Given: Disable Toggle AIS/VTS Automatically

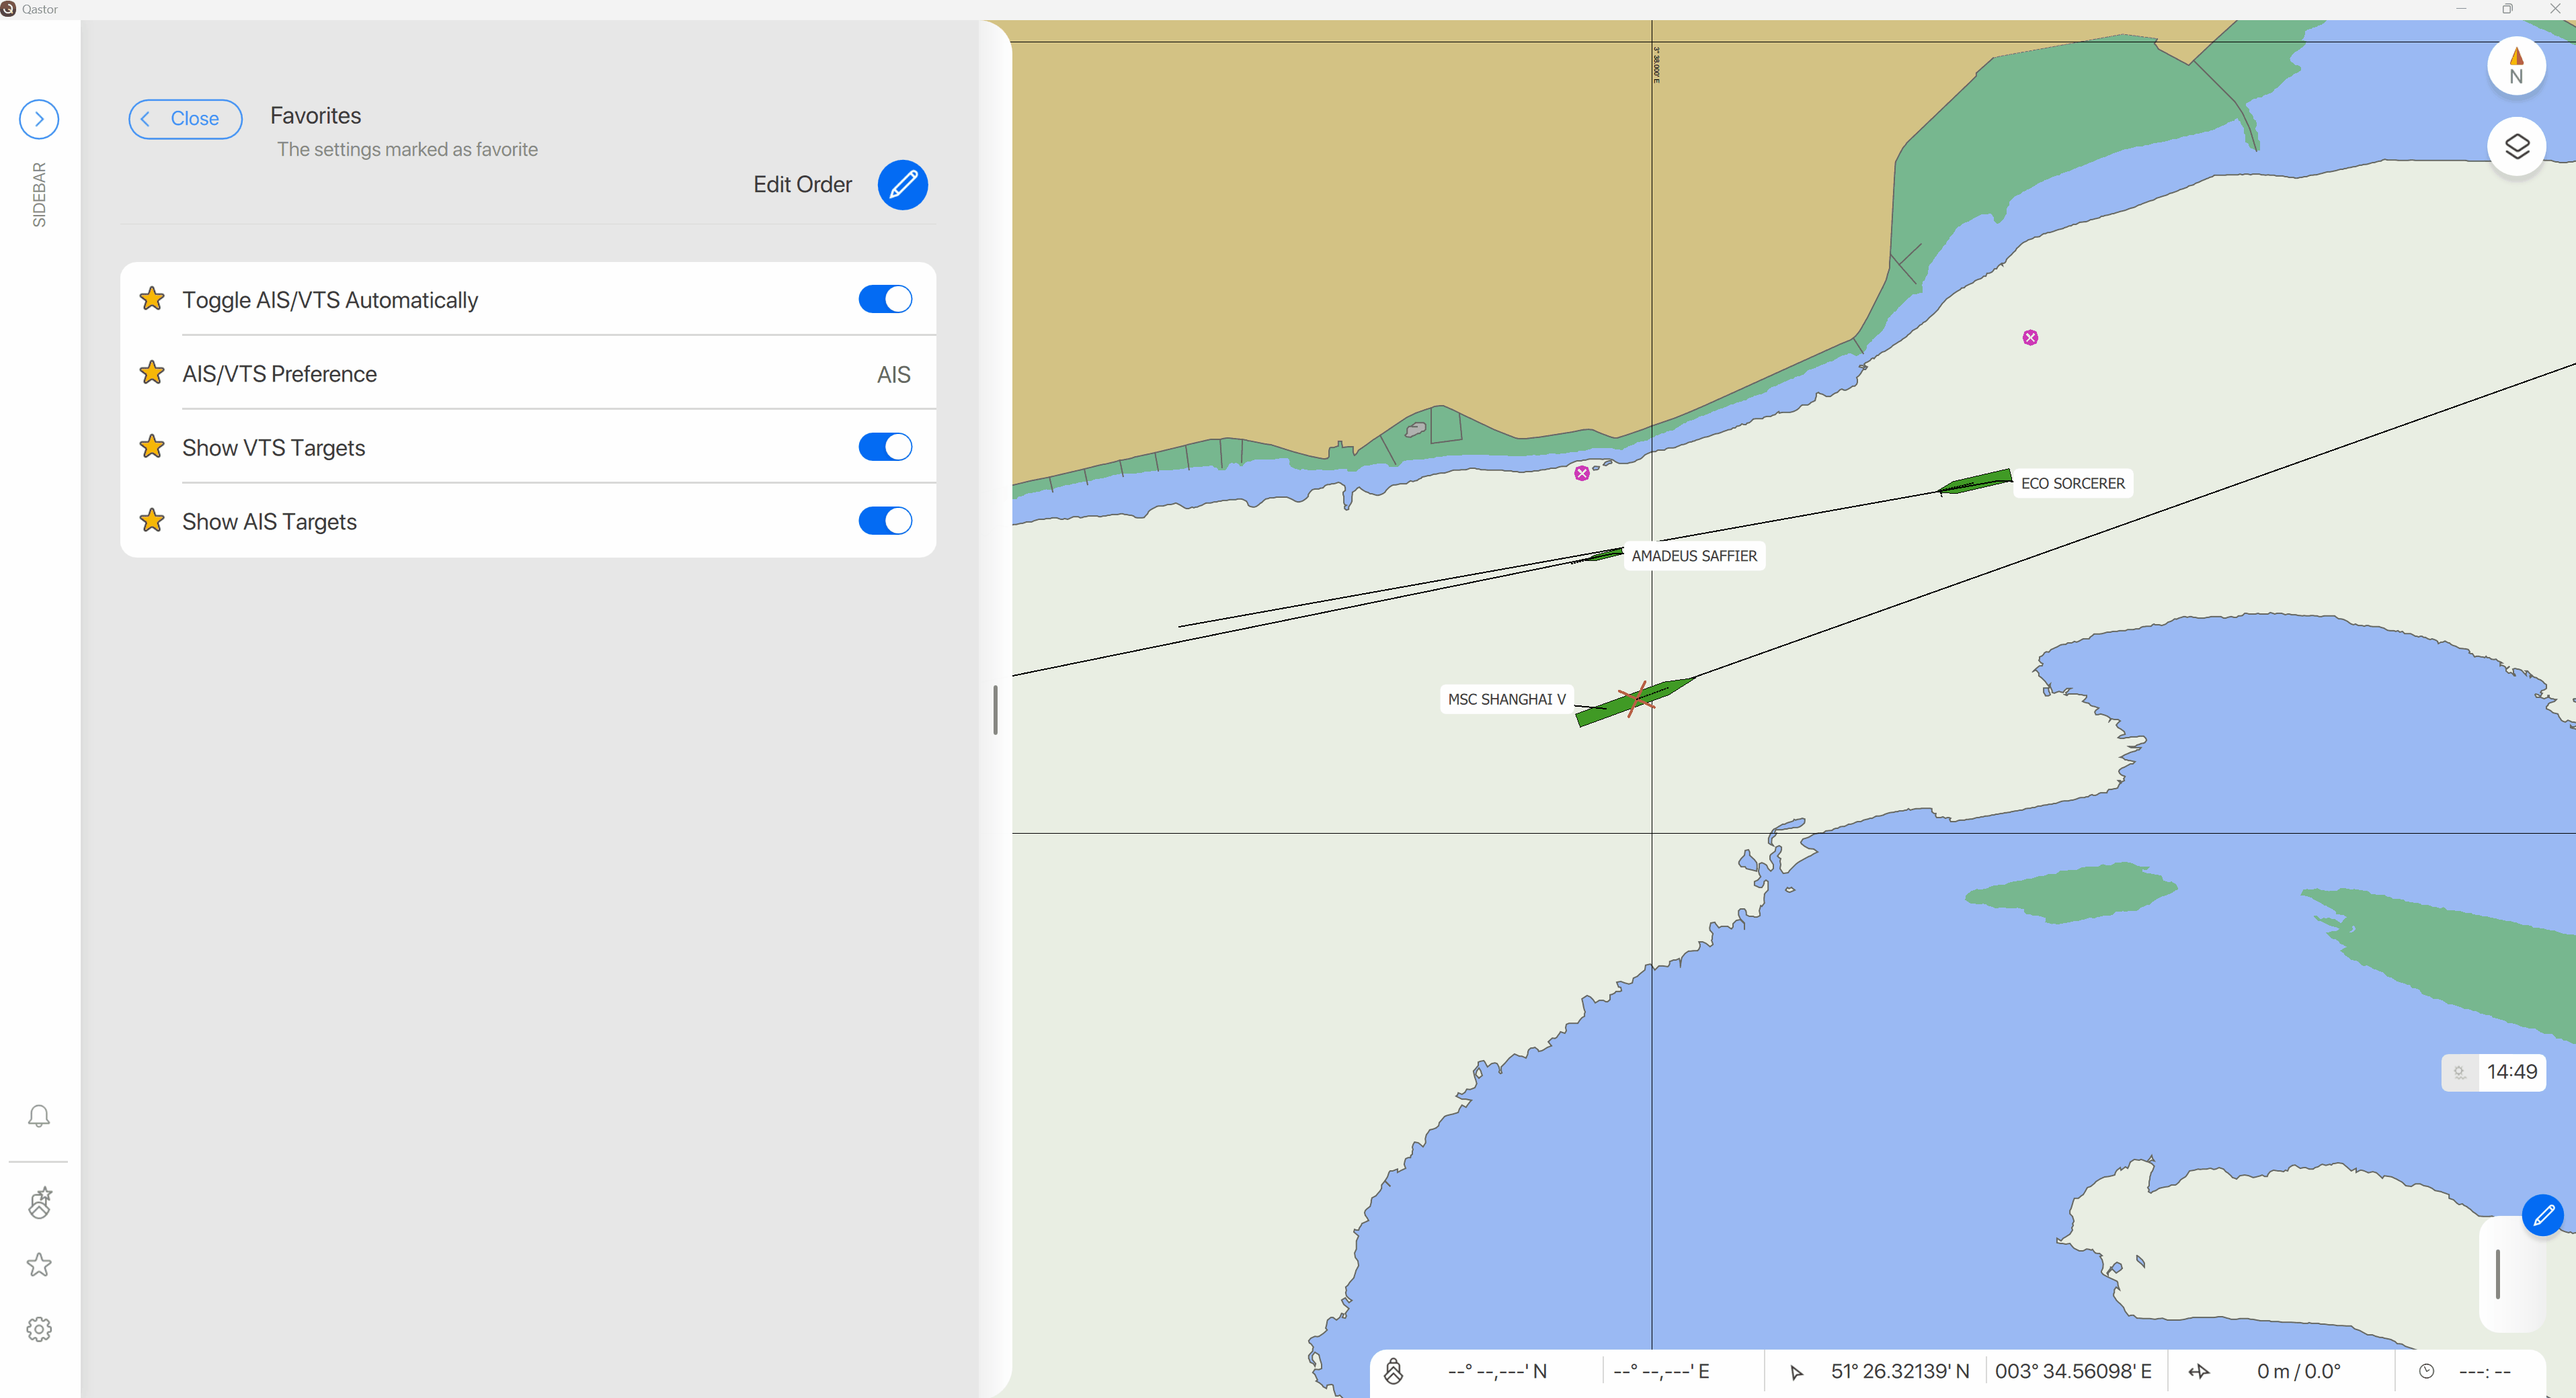Looking at the screenshot, I should click(884, 299).
